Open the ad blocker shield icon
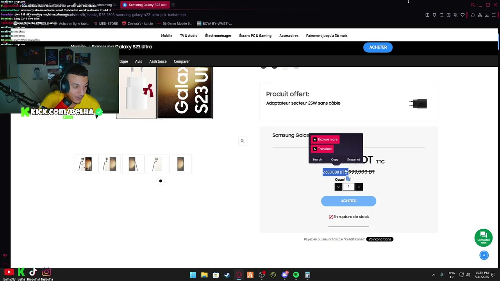The image size is (500, 281). pyautogui.click(x=448, y=15)
